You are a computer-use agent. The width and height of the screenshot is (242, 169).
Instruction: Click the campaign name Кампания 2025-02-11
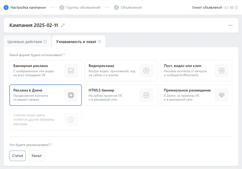(x=34, y=25)
